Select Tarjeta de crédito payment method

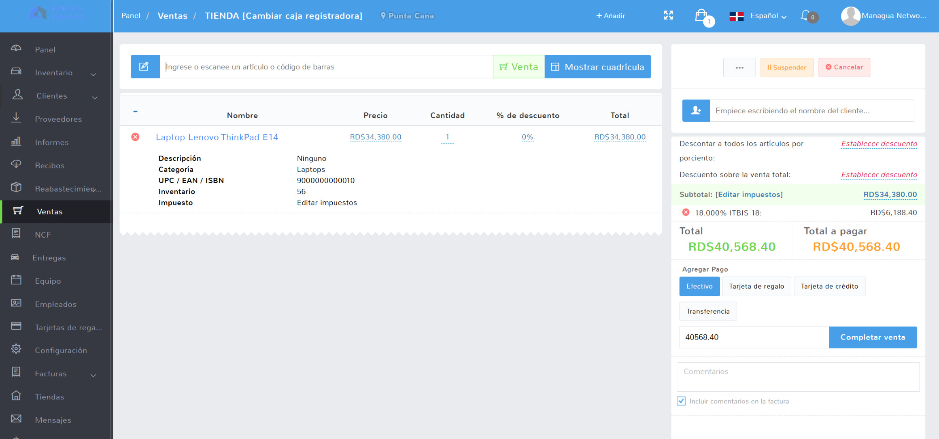(x=829, y=286)
